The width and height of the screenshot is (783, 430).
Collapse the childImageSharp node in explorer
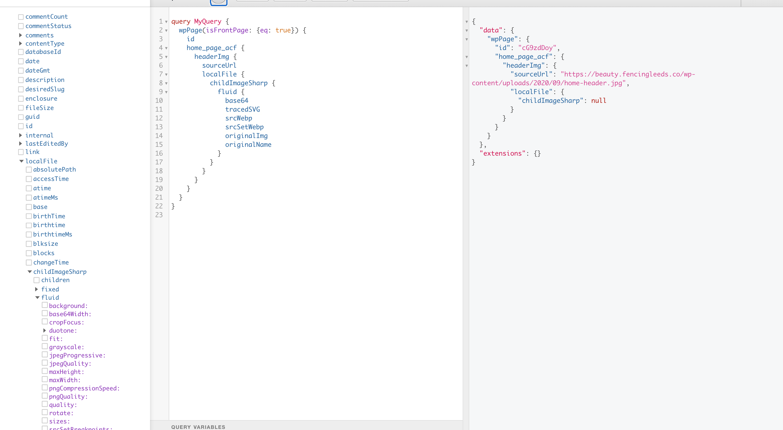coord(29,272)
